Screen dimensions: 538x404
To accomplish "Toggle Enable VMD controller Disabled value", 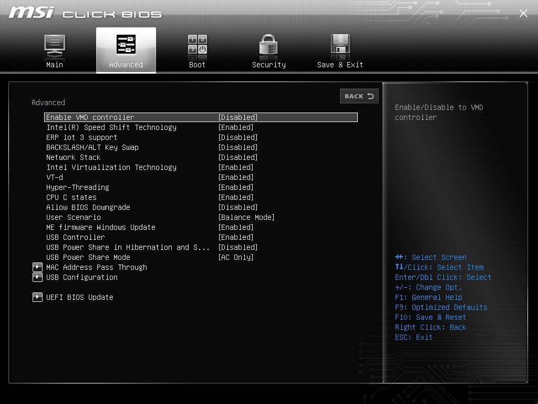I will point(238,117).
